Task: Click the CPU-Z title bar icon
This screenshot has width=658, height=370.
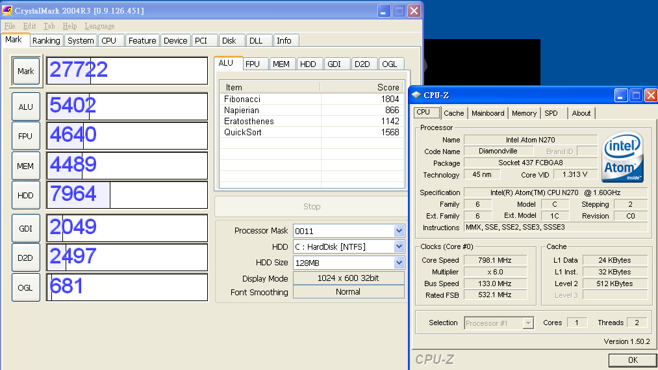Action: click(416, 95)
